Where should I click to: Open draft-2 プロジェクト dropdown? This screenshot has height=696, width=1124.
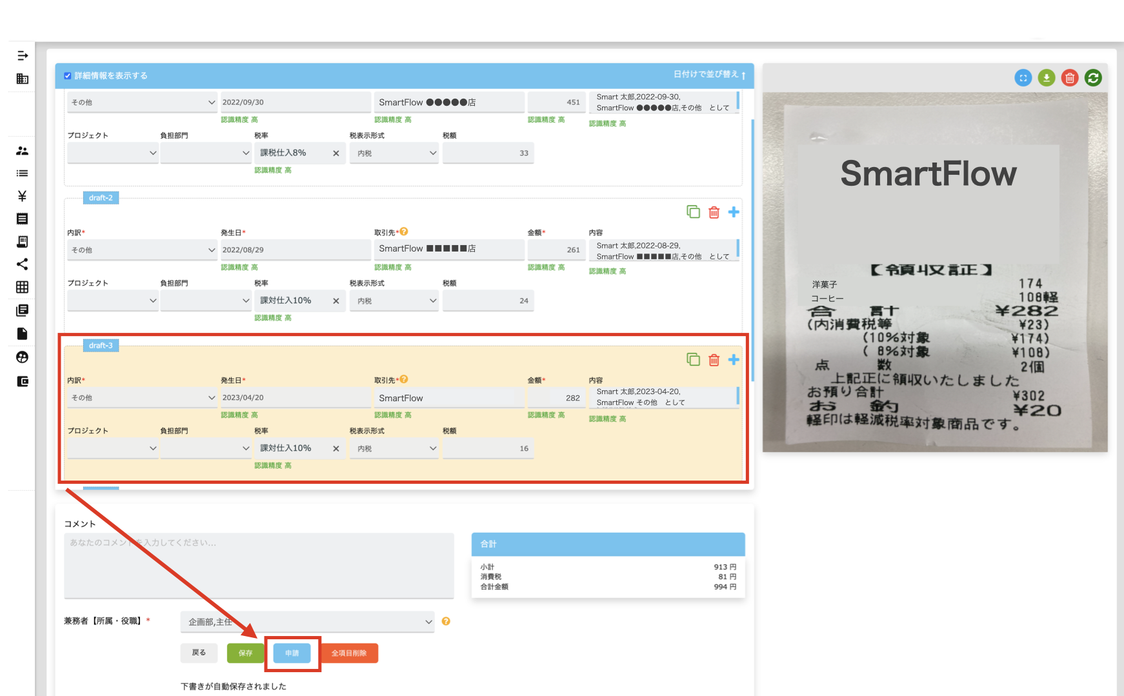point(112,301)
